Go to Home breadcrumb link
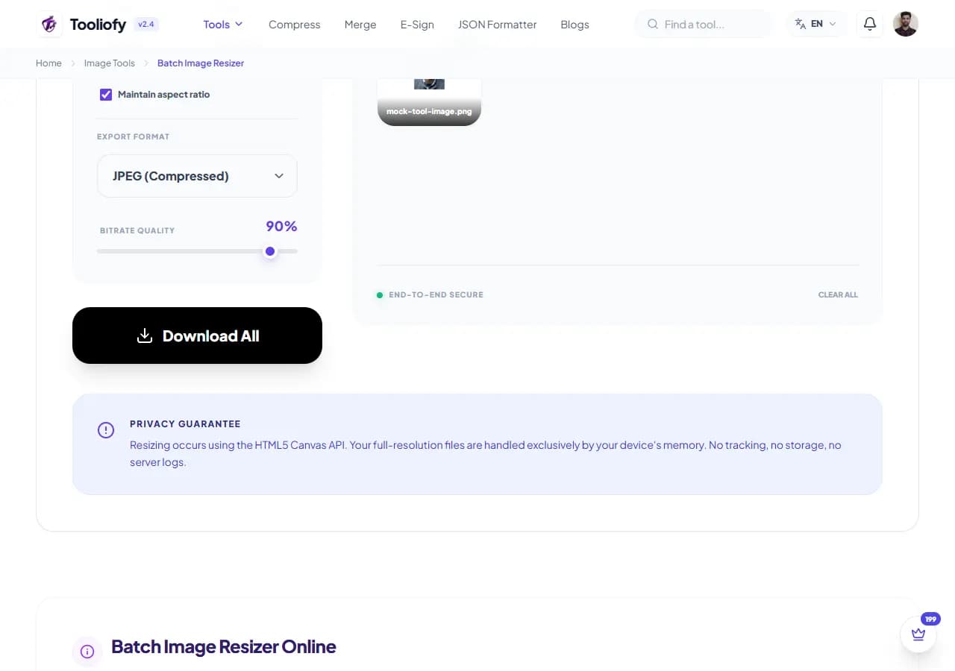Screen dimensions: 955x671 click(48, 63)
